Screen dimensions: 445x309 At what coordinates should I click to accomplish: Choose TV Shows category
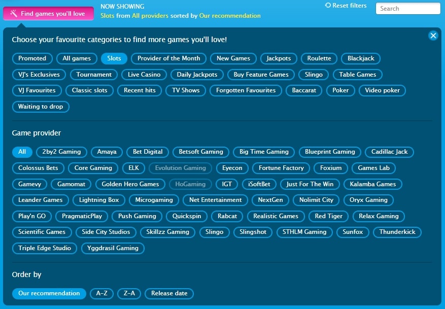(x=186, y=90)
